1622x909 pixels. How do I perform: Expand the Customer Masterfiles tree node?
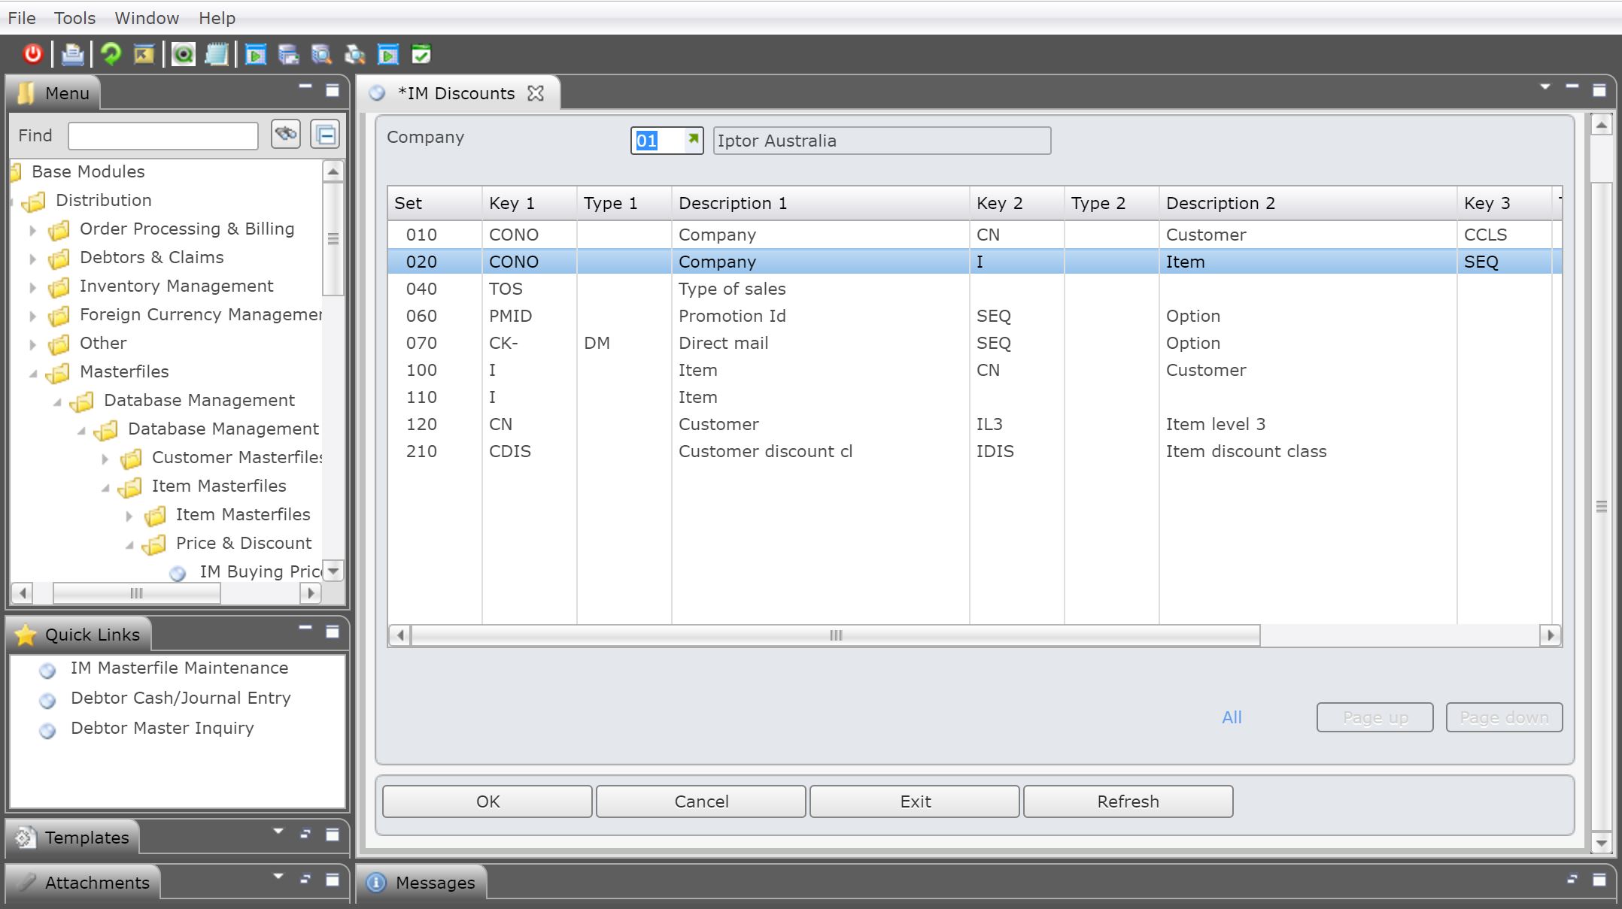pyautogui.click(x=105, y=459)
